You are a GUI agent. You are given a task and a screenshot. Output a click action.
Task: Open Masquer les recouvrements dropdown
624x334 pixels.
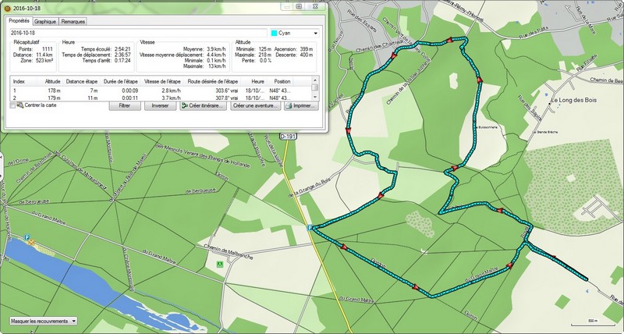point(44,321)
